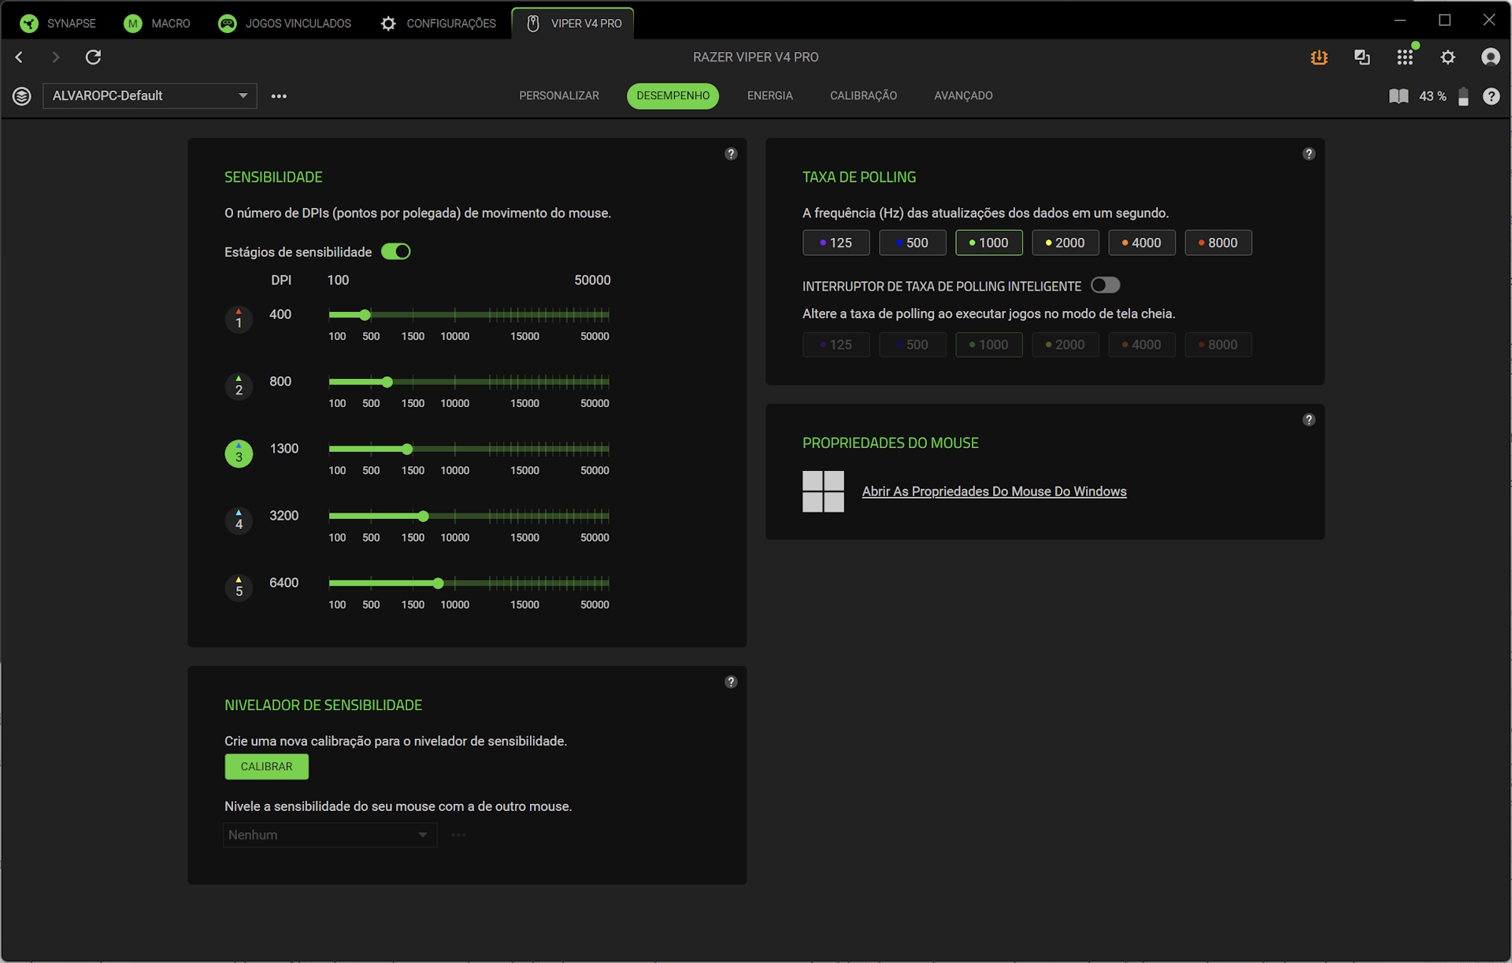The width and height of the screenshot is (1512, 963).
Task: Click the 1300 DPI value field
Action: [x=284, y=449]
